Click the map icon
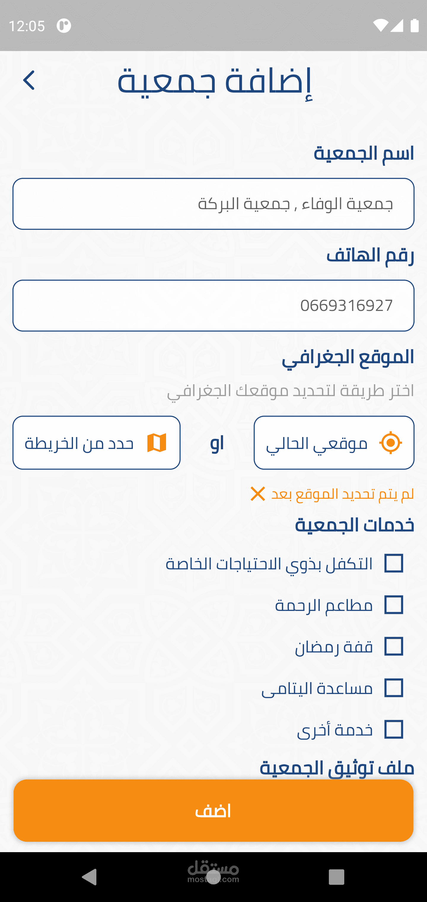The width and height of the screenshot is (427, 902). point(157,443)
